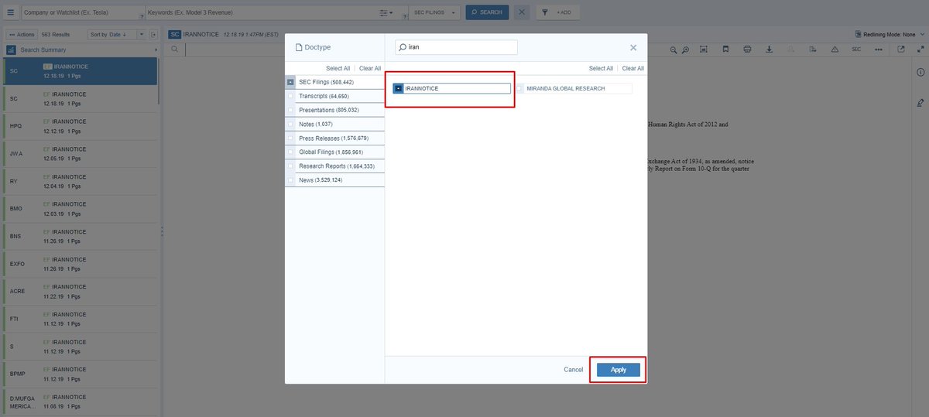This screenshot has height=417, width=929.
Task: Click Cancel in the Doctype dialog
Action: 574,370
